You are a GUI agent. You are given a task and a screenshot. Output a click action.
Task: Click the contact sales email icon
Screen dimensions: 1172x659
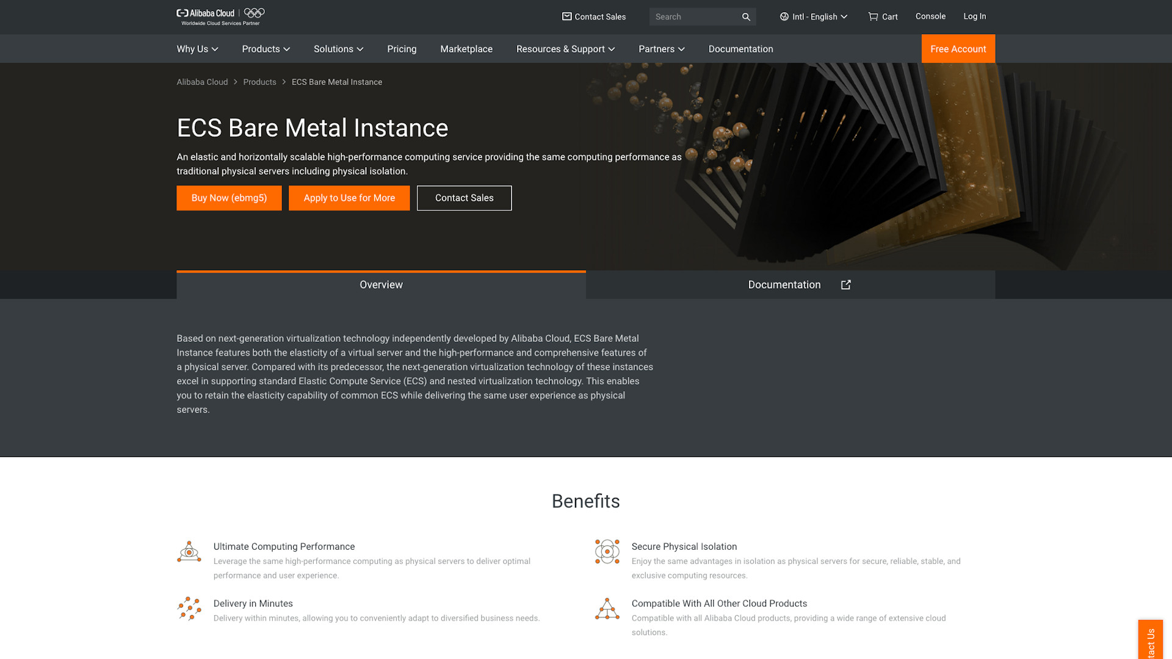(566, 16)
